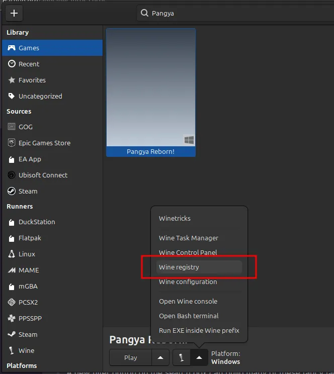
Task: Click the Steam runner icon
Action: click(12, 334)
